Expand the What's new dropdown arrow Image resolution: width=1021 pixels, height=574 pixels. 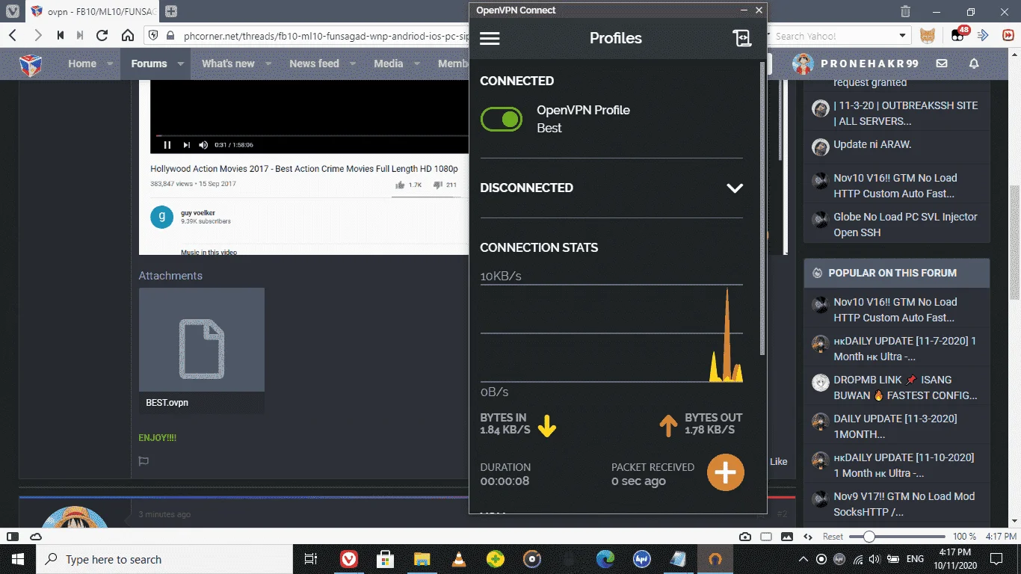point(268,64)
